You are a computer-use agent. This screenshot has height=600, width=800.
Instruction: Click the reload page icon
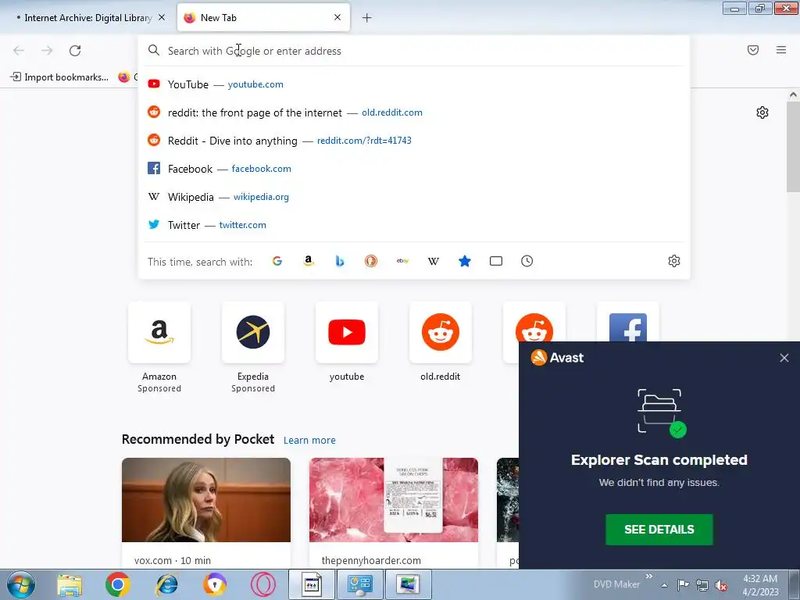tap(75, 51)
